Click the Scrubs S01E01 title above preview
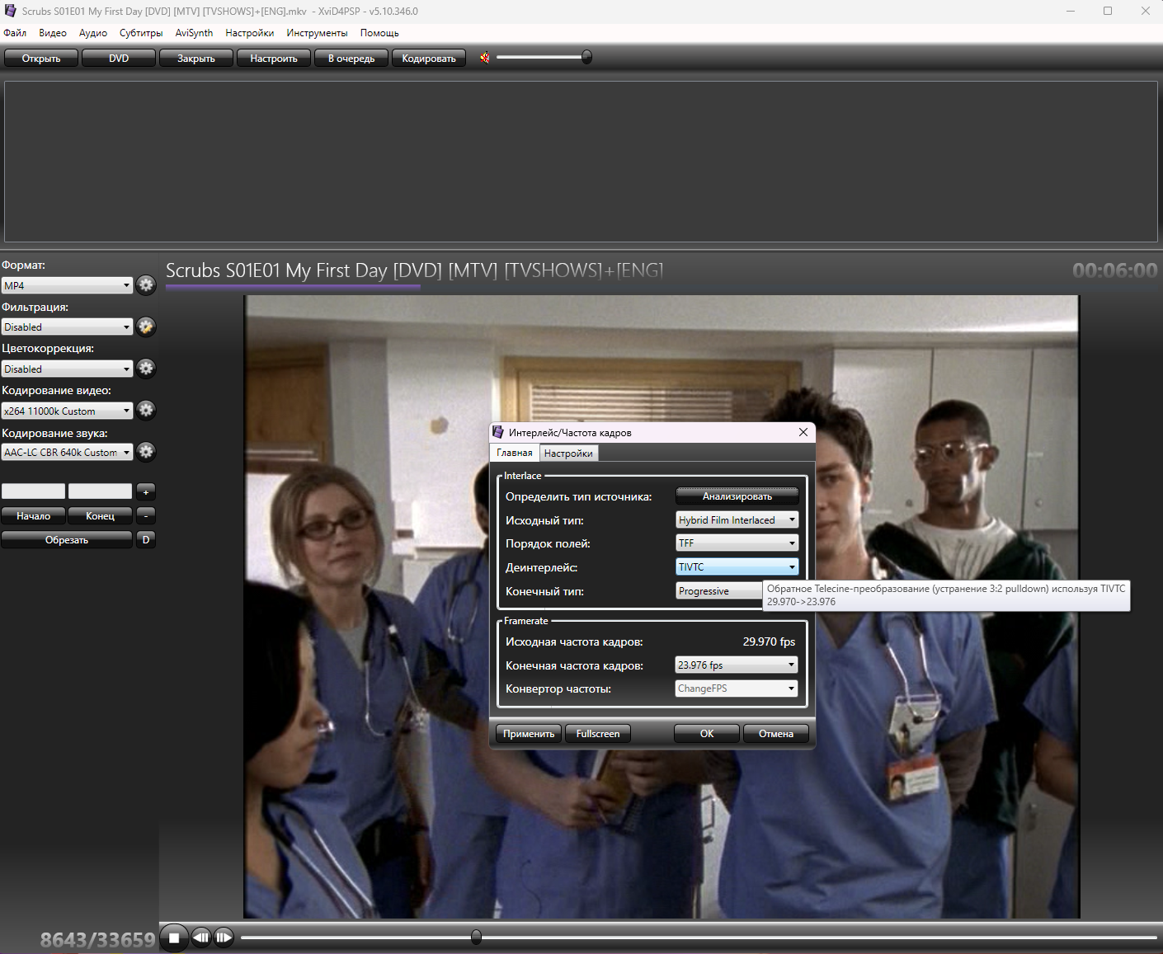This screenshot has width=1163, height=954. pyautogui.click(x=414, y=270)
